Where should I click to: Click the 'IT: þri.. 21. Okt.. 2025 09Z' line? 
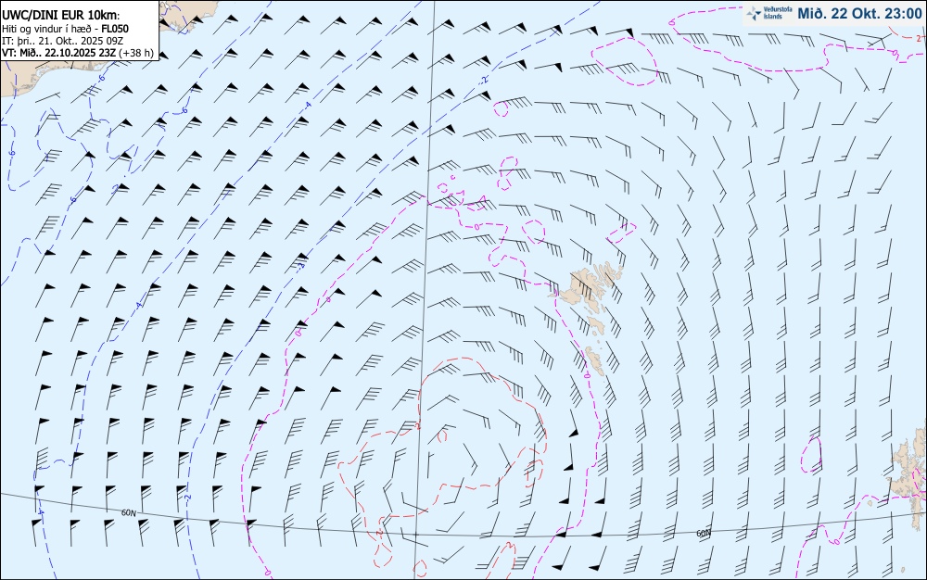click(63, 41)
